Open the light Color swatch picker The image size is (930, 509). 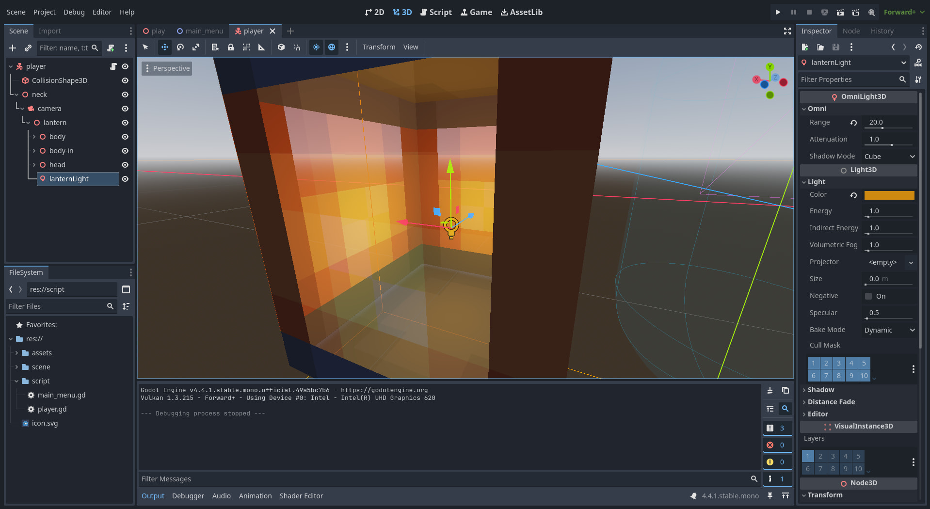889,195
